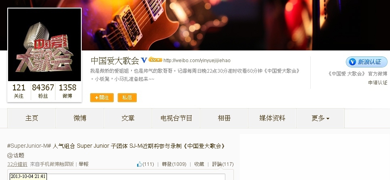The height and width of the screenshot is (180, 390).
Task: Go to the 电视台节目 tab
Action: pos(176,118)
